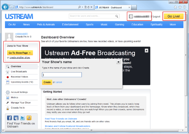Open the Spirituality category
189x134 pixels.
tap(157, 25)
